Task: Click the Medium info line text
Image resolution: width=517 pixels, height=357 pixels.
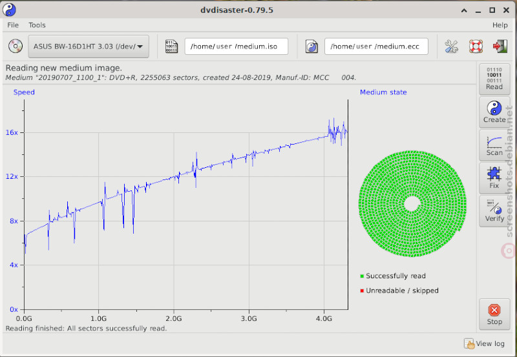Action: (181, 77)
